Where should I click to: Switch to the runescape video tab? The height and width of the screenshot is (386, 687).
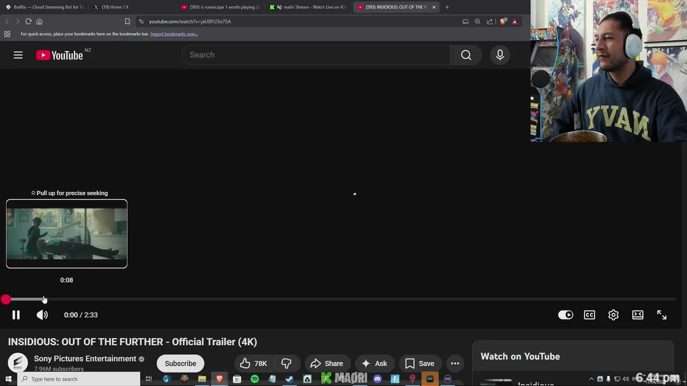[221, 7]
